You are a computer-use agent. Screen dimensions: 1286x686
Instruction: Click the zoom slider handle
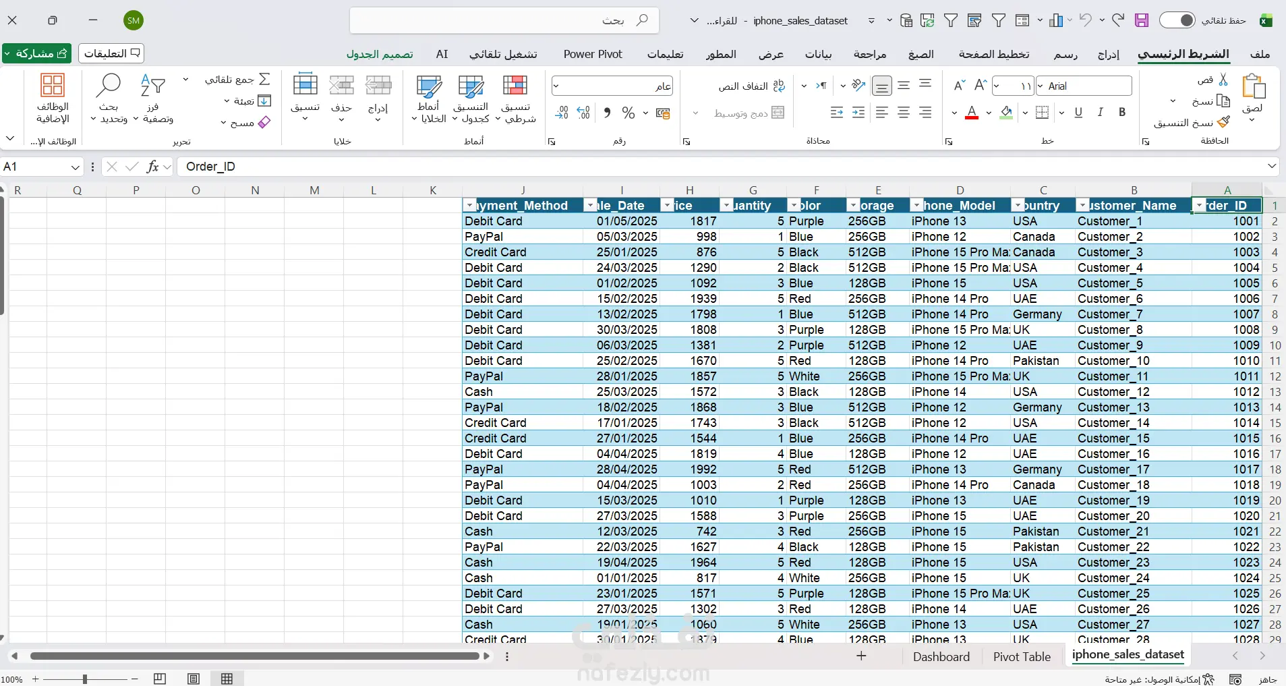coord(85,679)
